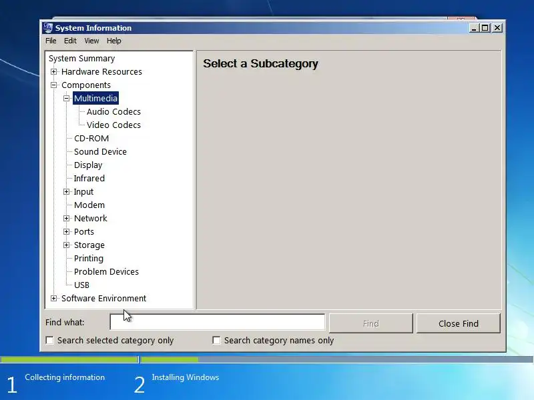Viewport: 534px width, 400px height.
Task: Open the View menu
Action: click(91, 41)
